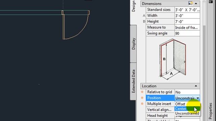Viewport: 216px width, 121px height.
Task: Click the Measure to value Inside of frame
Action: point(187,28)
